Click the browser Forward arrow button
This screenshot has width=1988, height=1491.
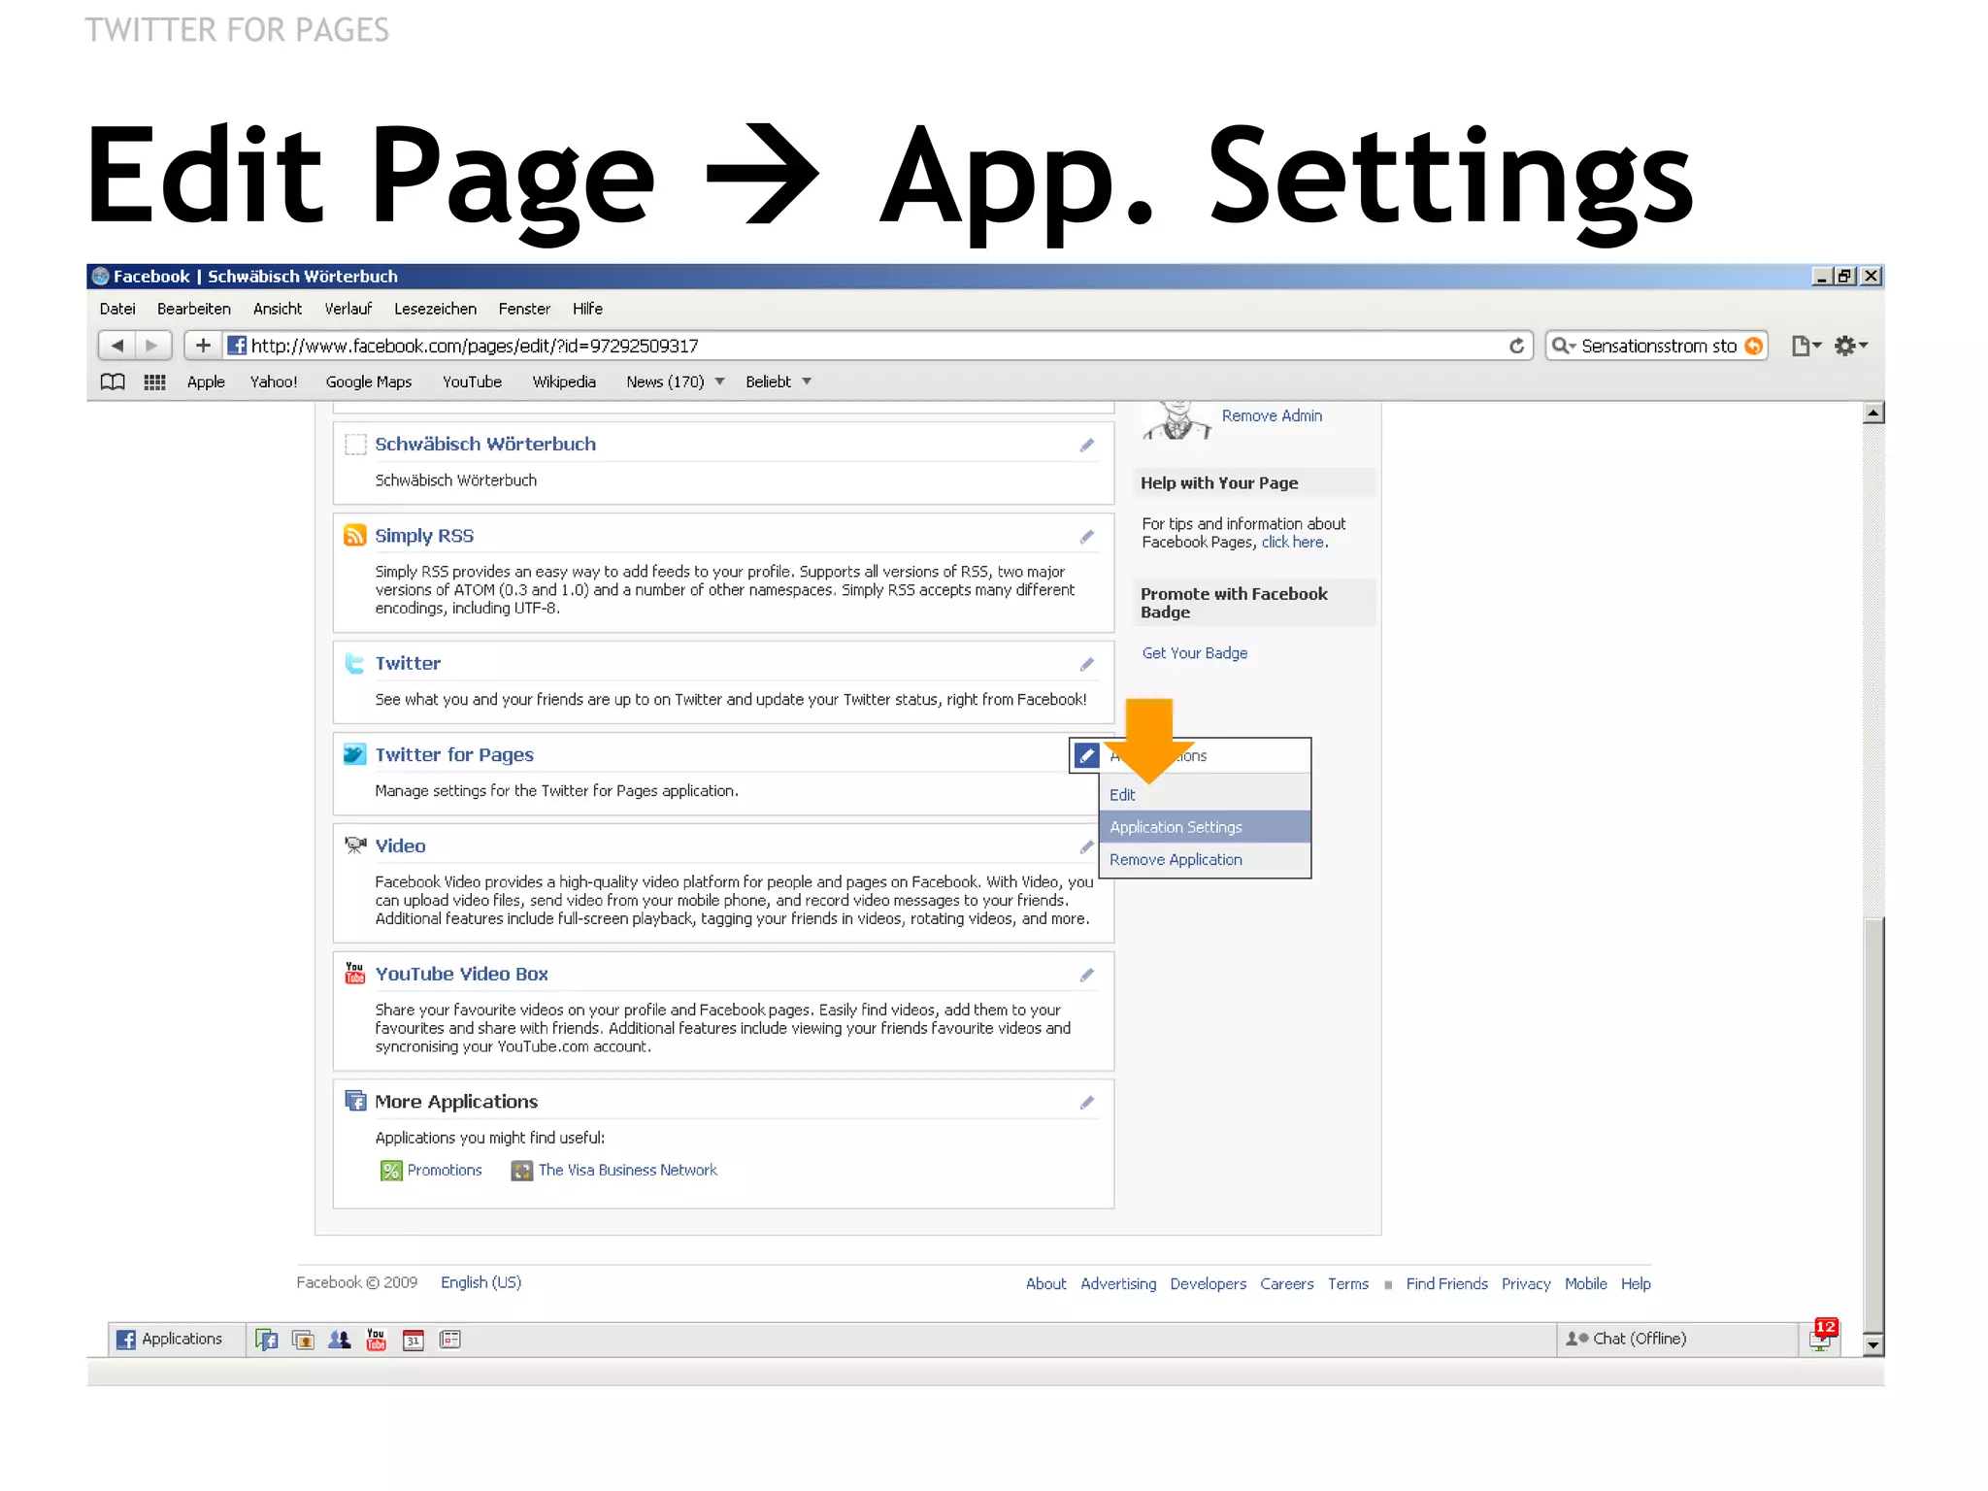[x=152, y=346]
